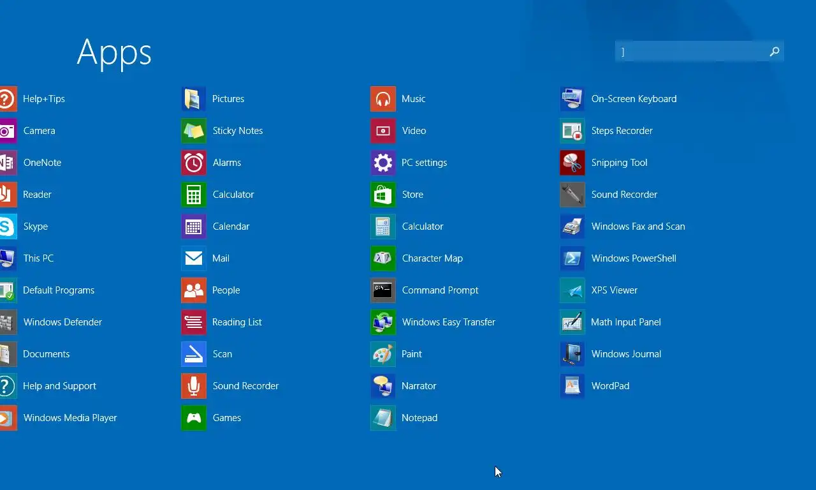Launch the "Windows Defender" label

pyautogui.click(x=63, y=322)
